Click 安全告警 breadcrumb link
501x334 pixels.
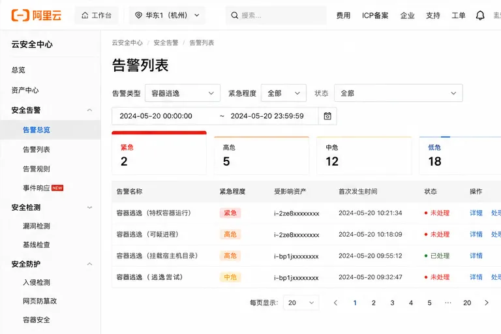click(x=166, y=42)
